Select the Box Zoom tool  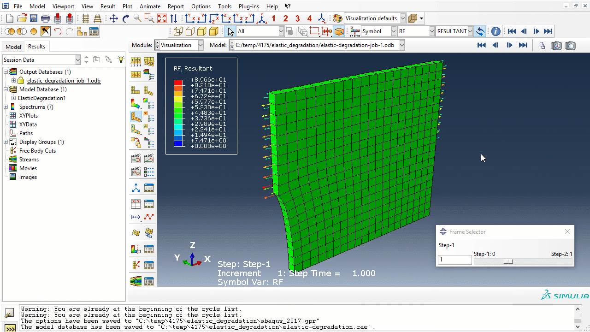coord(150,18)
